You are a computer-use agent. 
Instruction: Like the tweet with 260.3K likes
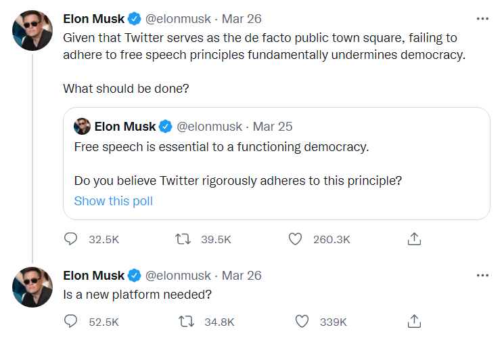(x=294, y=238)
